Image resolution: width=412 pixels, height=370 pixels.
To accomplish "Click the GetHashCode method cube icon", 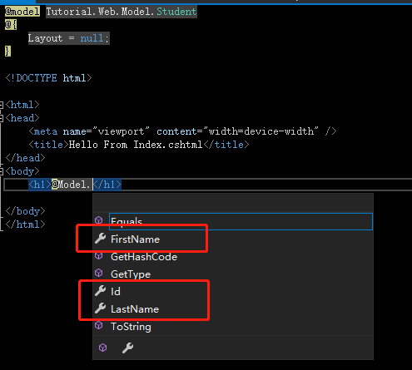I will 99,256.
